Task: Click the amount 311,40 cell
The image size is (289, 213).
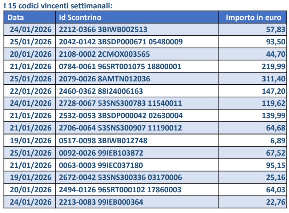Action: pyautogui.click(x=273, y=79)
